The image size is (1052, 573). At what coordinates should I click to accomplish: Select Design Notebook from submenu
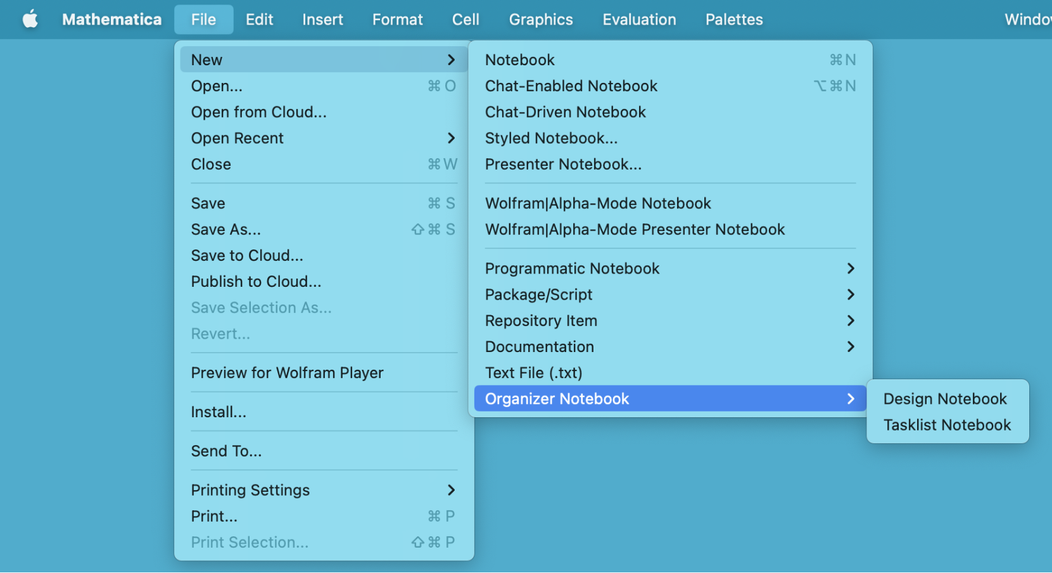(944, 399)
